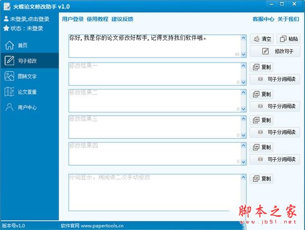
Task: Open 关于我们 about page
Action: pyautogui.click(x=288, y=19)
